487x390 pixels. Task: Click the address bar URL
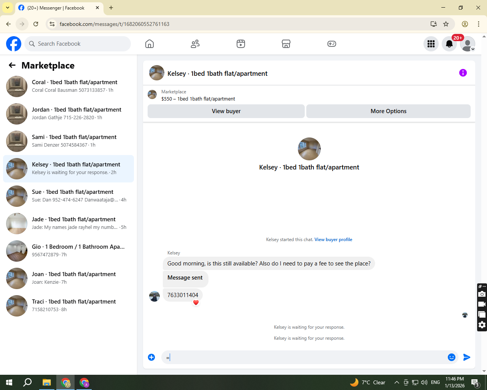[115, 24]
